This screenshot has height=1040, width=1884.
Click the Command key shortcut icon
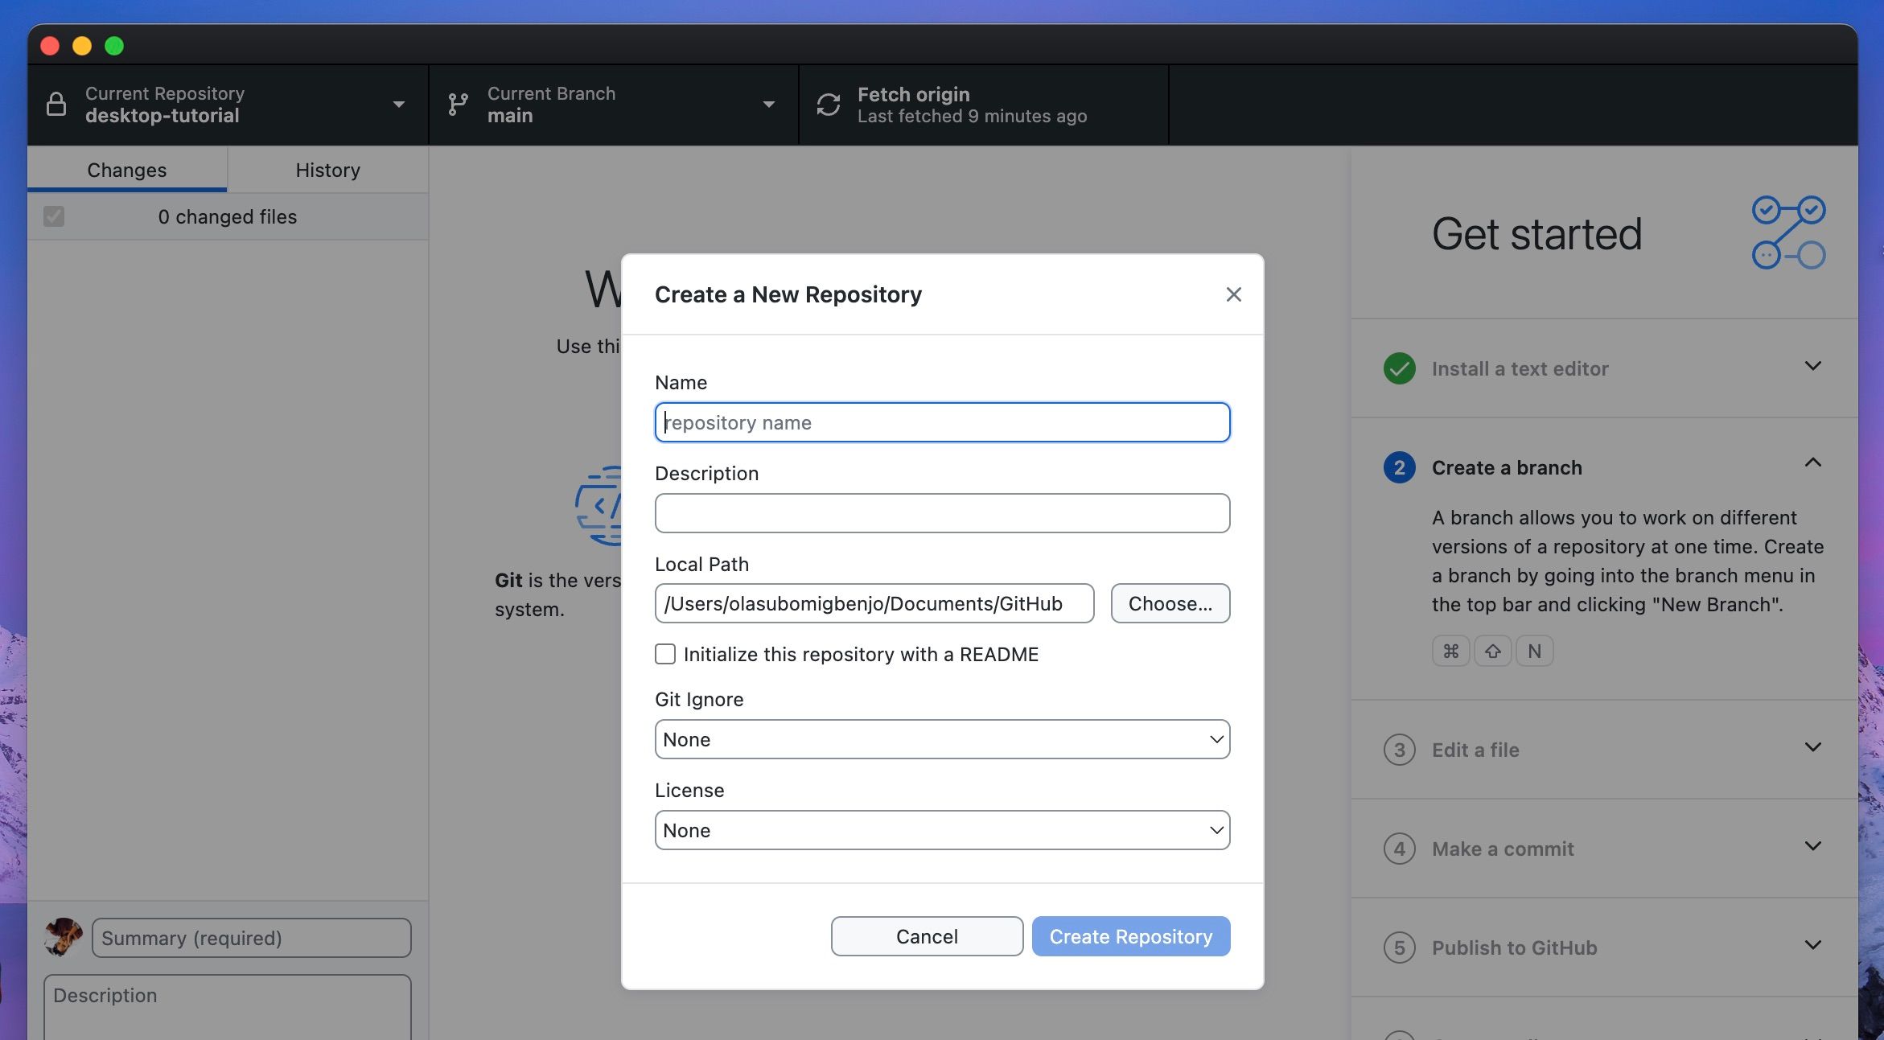[1450, 651]
